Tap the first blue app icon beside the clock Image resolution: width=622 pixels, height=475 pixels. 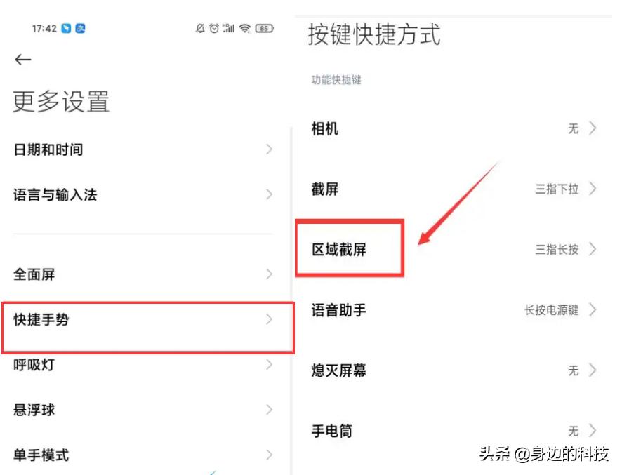tap(65, 29)
